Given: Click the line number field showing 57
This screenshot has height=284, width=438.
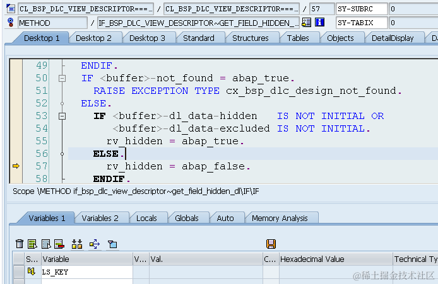Looking at the screenshot, I should [x=322, y=9].
